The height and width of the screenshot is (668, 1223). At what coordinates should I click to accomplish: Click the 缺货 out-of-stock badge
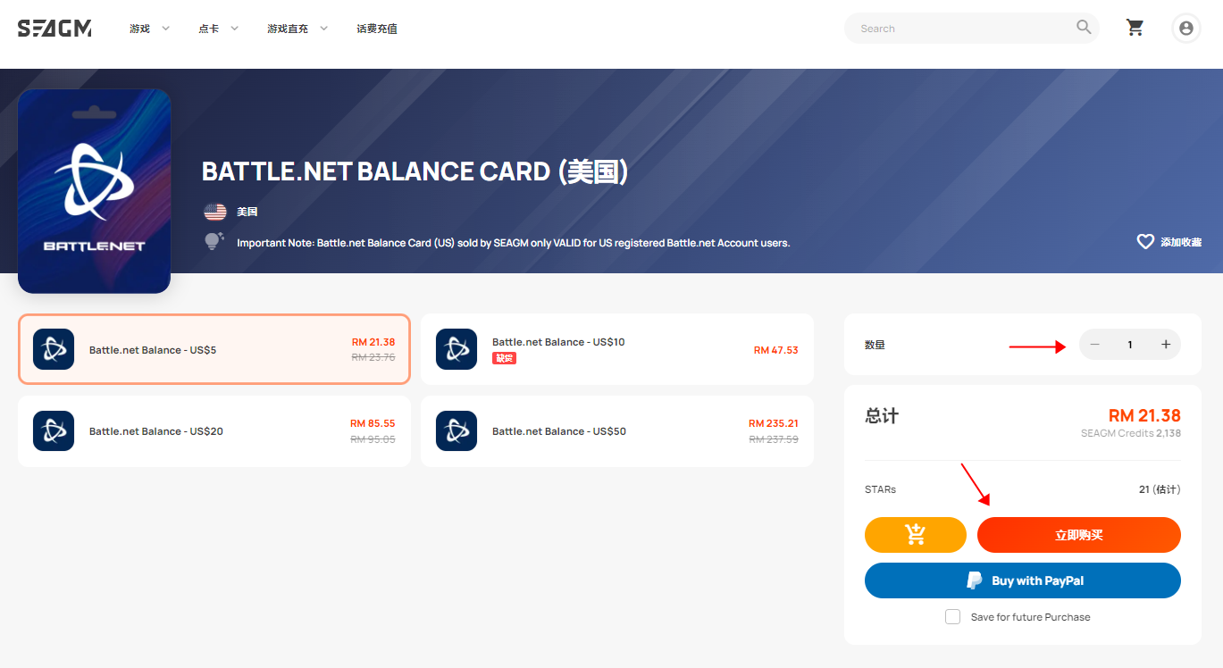[504, 358]
